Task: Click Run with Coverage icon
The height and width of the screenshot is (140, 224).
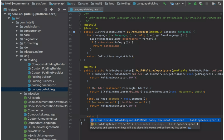Action: (x=201, y=4)
